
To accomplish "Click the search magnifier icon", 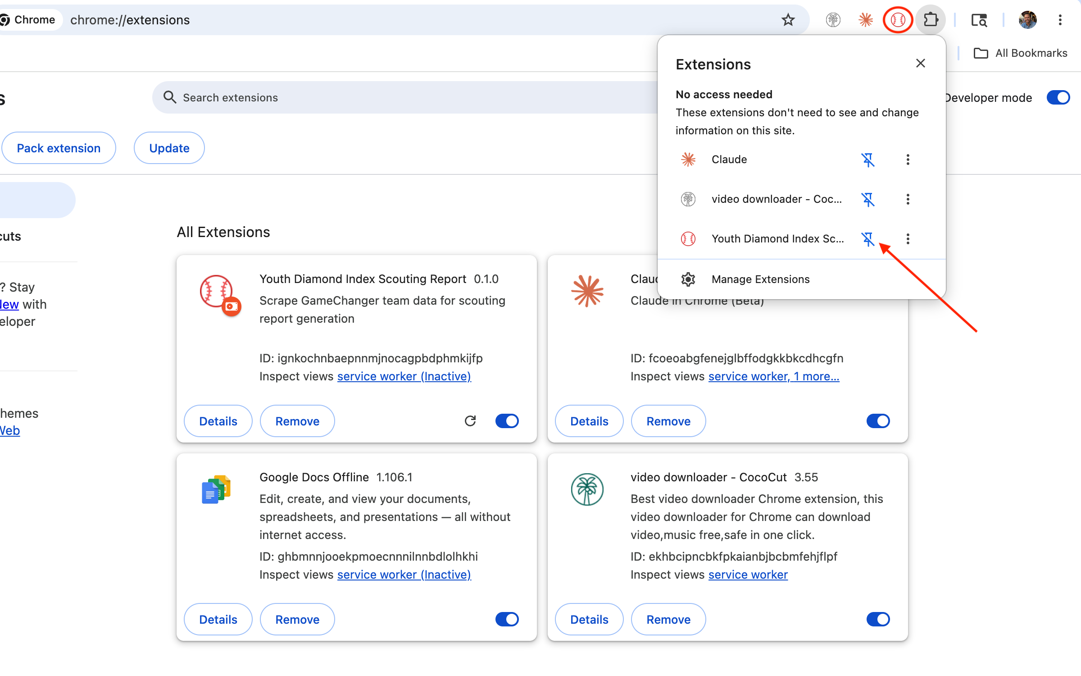I will pyautogui.click(x=169, y=97).
